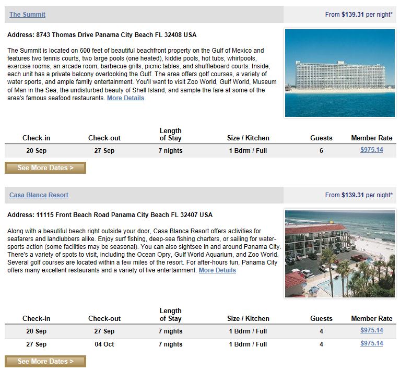Click Member Rate header in Summit table
400x371 pixels.
[371, 138]
